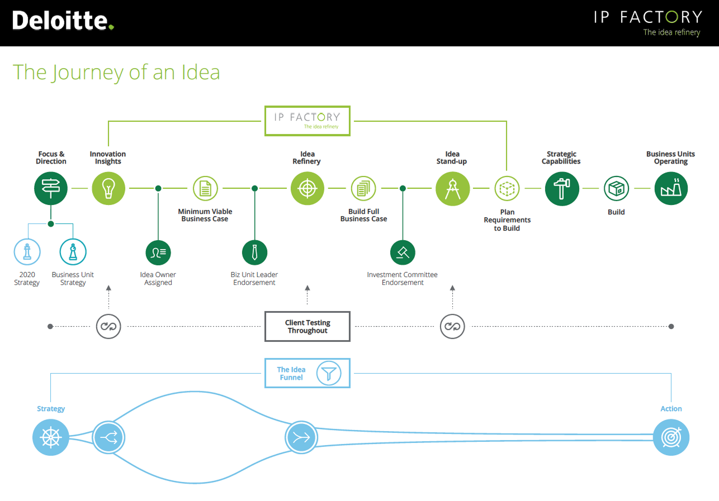Screen dimensions: 719x501
Task: Select the Idea Refinery crosshair icon
Action: click(307, 188)
